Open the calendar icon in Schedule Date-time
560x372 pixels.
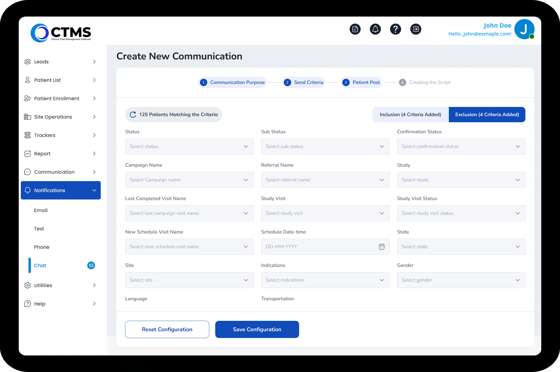coord(381,247)
